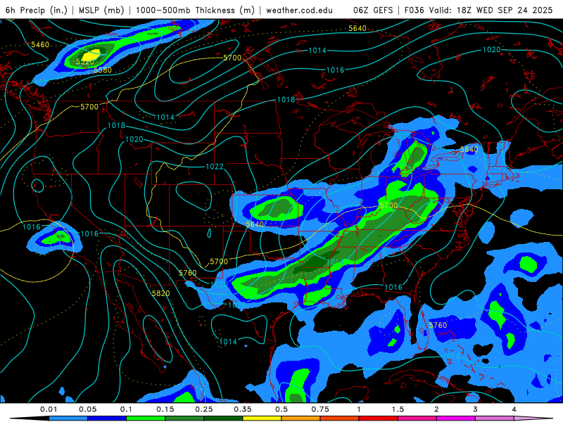This screenshot has width=563, height=422.
Task: Select the dark blue 0.05–0.1 legend swatch
Action: tap(107, 418)
